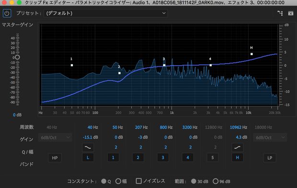297x188 pixels.
Task: Click the band 1 0 dB gain value
Action: [x=119, y=137]
